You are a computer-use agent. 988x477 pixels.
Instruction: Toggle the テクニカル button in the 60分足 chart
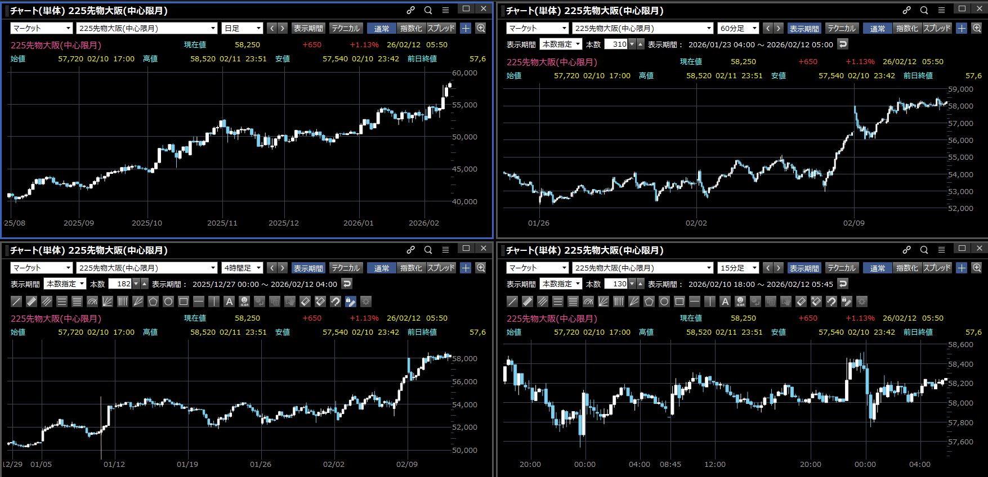click(x=841, y=28)
